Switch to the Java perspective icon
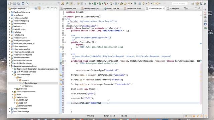The height and width of the screenshot is (120, 214). pyautogui.click(x=201, y=4)
